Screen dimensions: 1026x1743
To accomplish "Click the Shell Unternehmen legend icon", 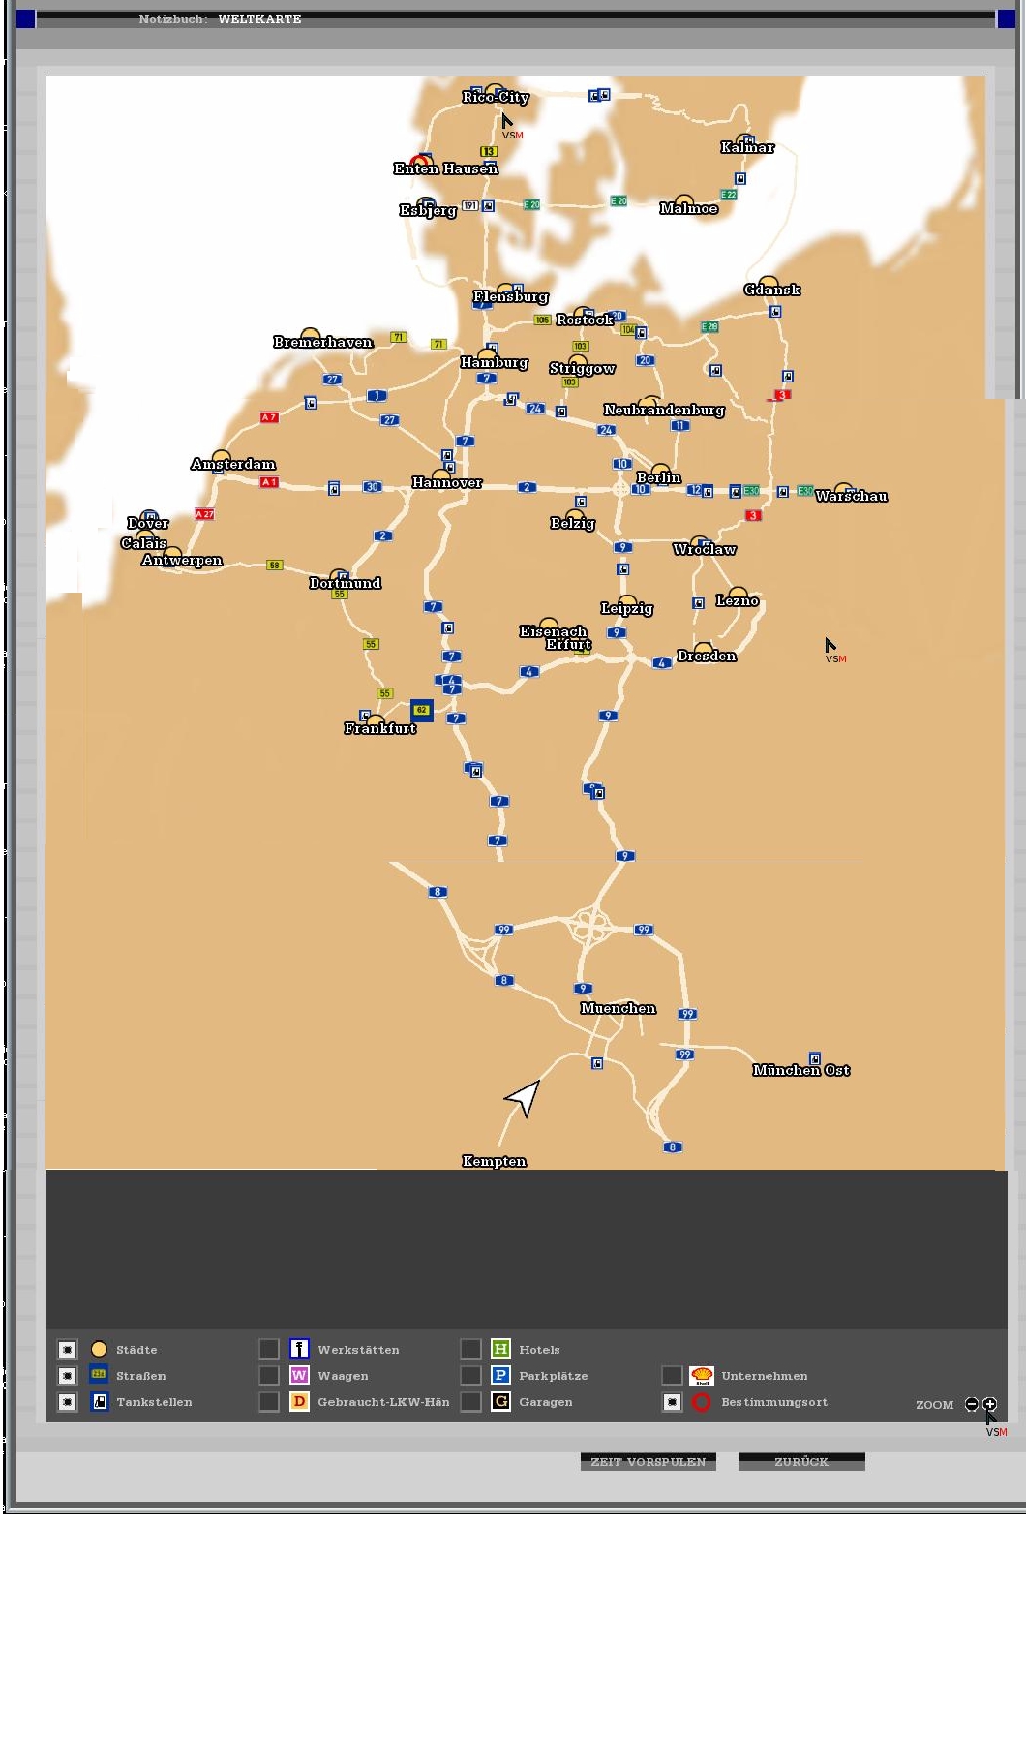I will point(702,1376).
